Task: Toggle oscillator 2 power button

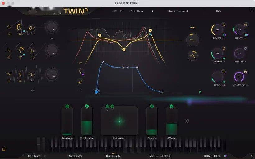Action: tap(9, 57)
